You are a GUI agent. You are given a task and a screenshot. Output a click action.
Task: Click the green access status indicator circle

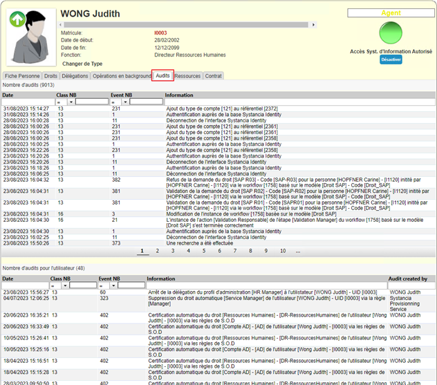point(391,34)
